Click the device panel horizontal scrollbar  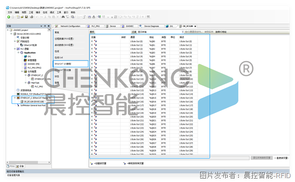(28, 162)
